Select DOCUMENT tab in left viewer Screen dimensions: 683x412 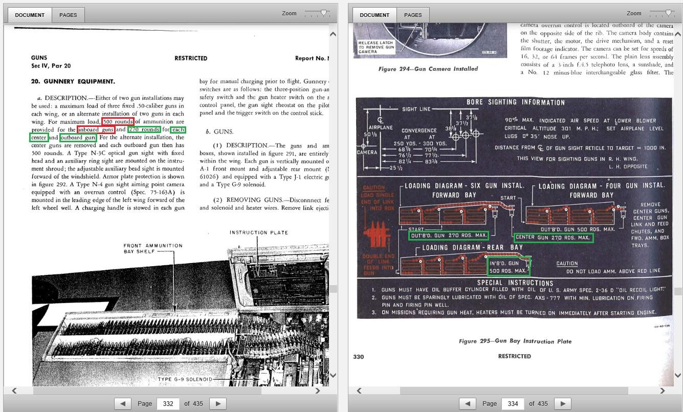point(30,15)
